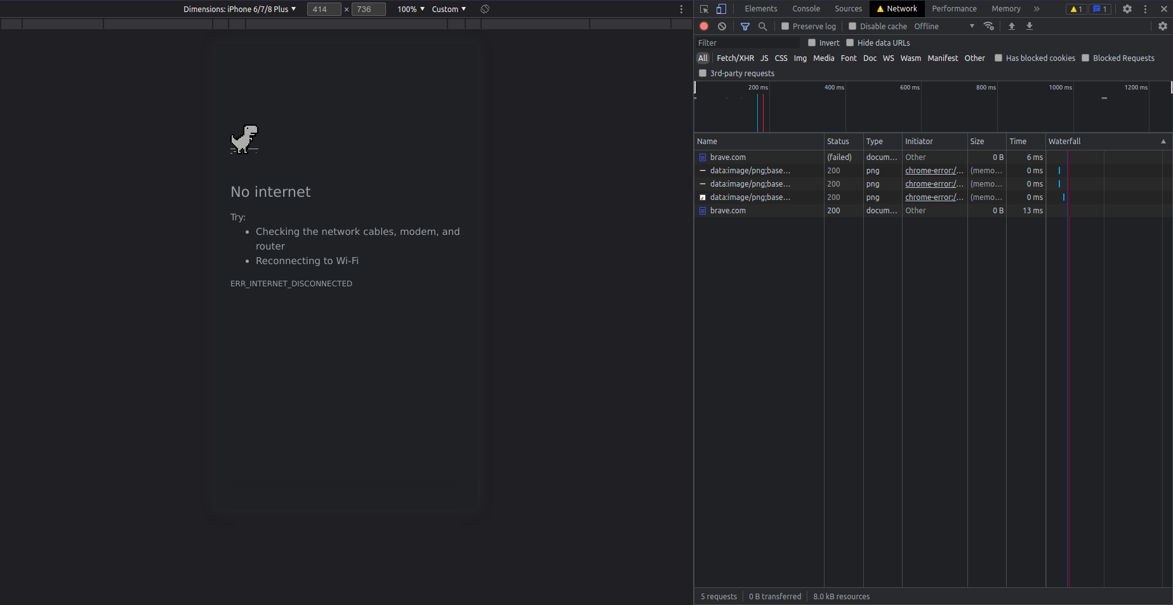Enable the Preserve log checkbox

[x=785, y=26]
